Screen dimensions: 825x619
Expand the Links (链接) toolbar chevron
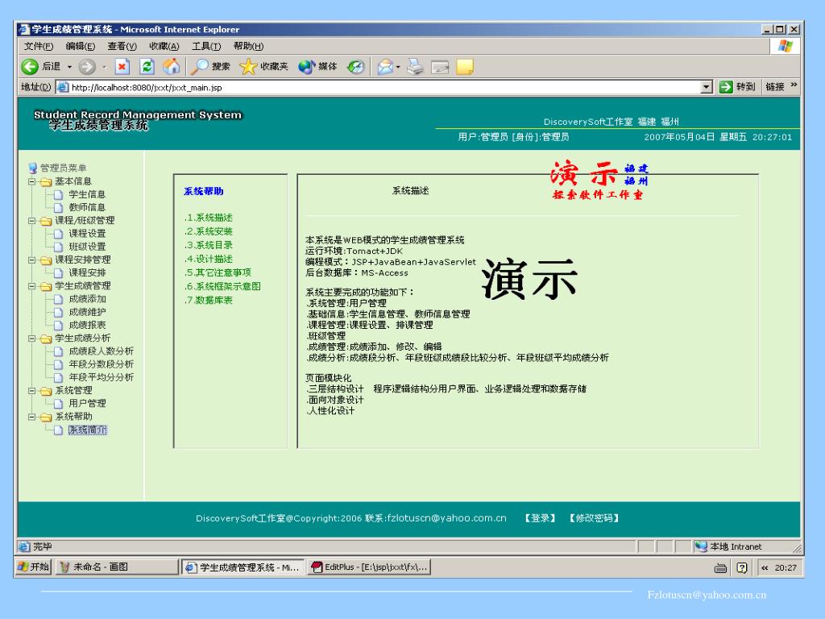click(x=794, y=85)
